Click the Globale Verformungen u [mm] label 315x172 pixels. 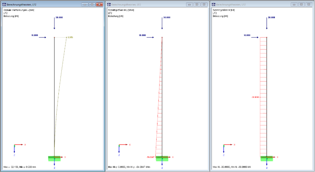(19, 10)
